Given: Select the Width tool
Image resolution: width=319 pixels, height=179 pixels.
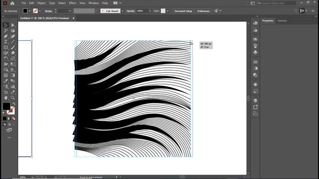Looking at the screenshot, I should point(5,64).
